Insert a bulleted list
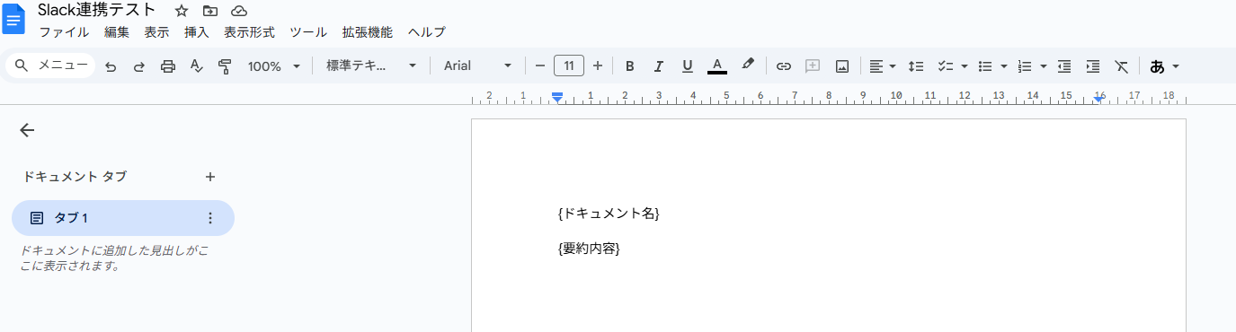This screenshot has width=1236, height=332. point(984,66)
